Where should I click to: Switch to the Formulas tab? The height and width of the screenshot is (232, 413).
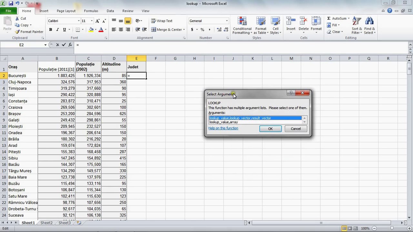(x=91, y=11)
